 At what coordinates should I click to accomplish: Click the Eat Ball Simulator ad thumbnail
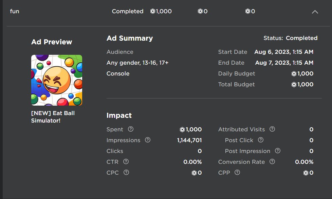(x=57, y=80)
